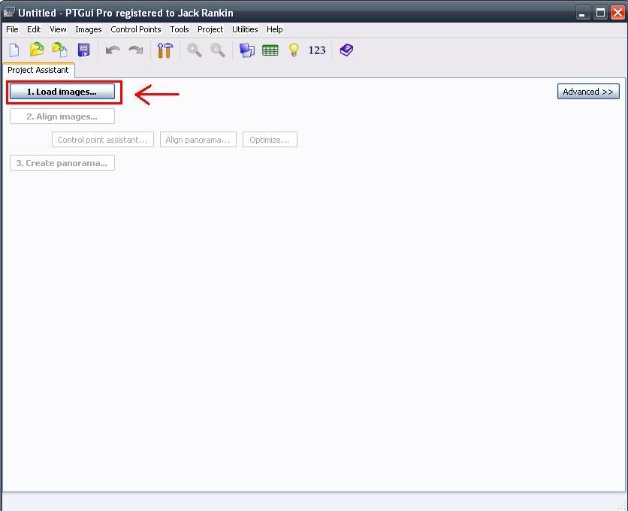Save project with the floppy disk icon
Image resolution: width=628 pixels, height=511 pixels.
coord(83,50)
